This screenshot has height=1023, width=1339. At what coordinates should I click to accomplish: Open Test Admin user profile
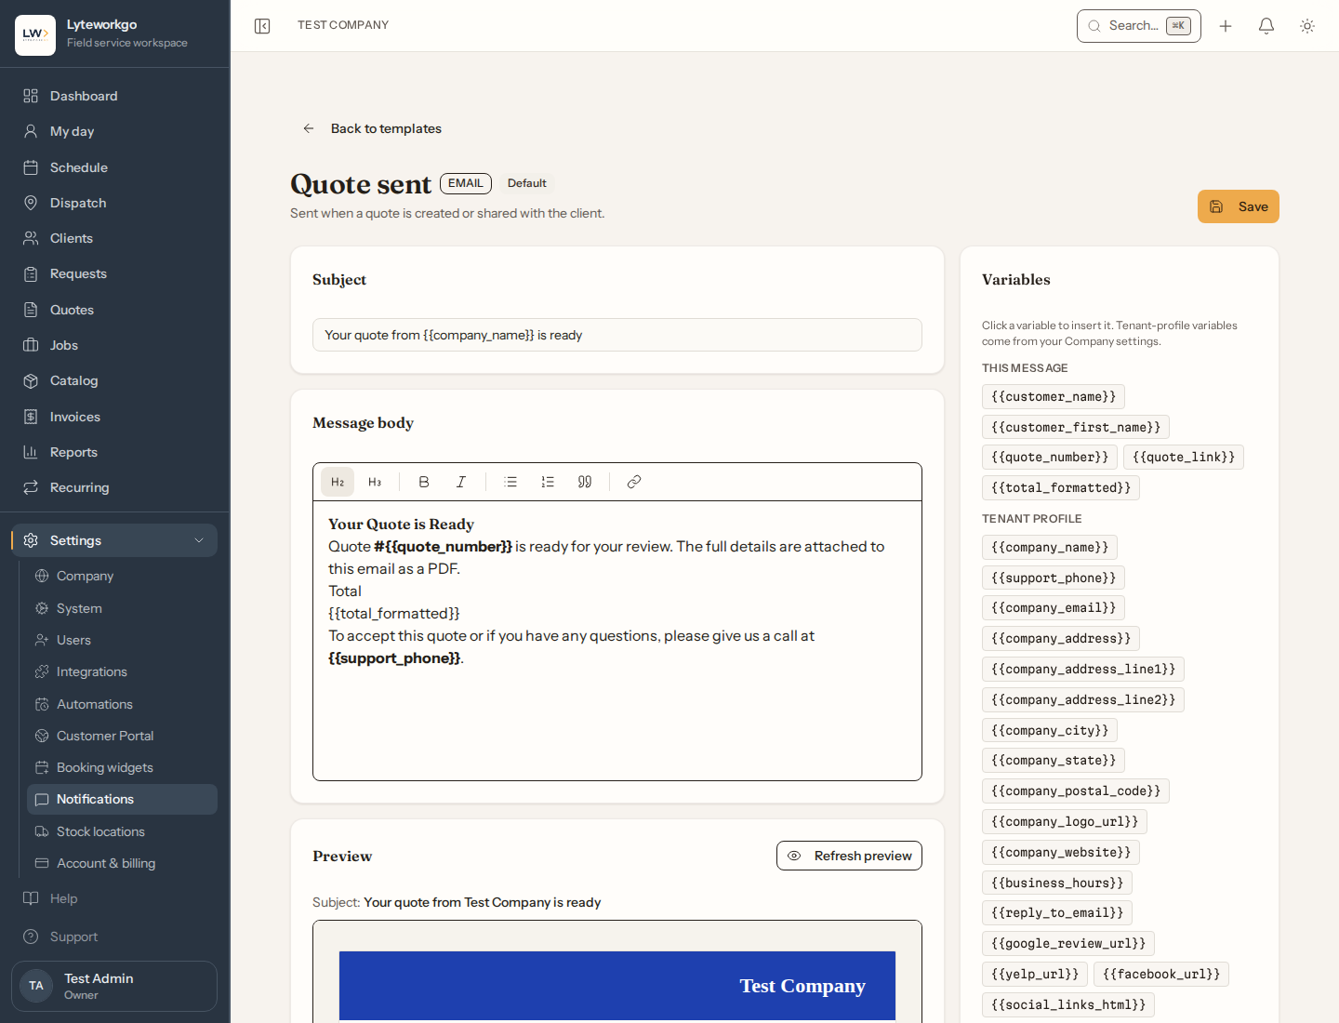click(114, 986)
